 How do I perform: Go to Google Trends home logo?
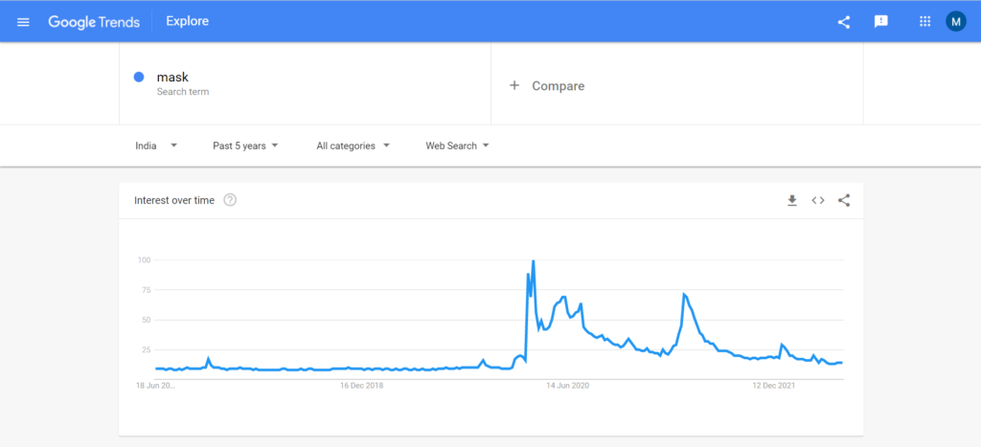point(94,21)
